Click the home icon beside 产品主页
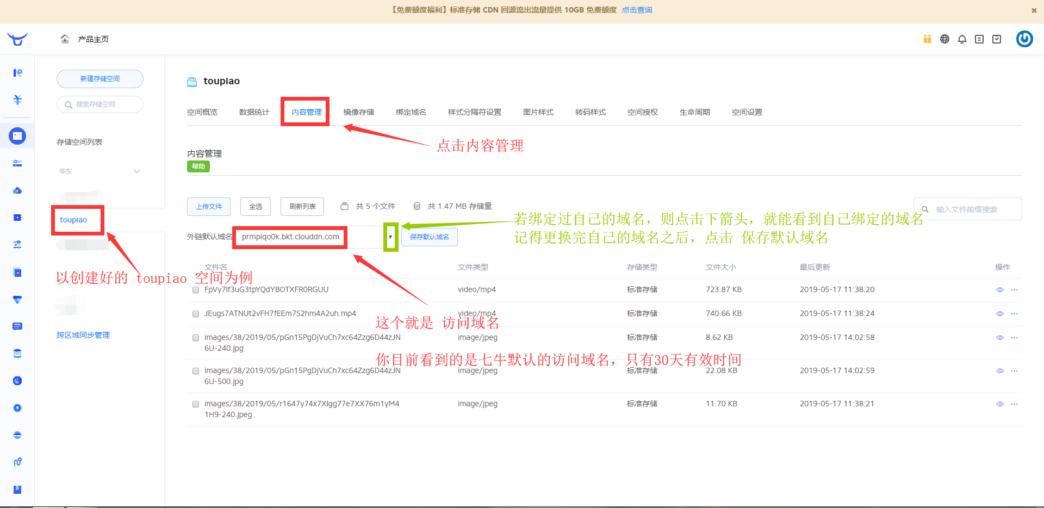 click(65, 39)
